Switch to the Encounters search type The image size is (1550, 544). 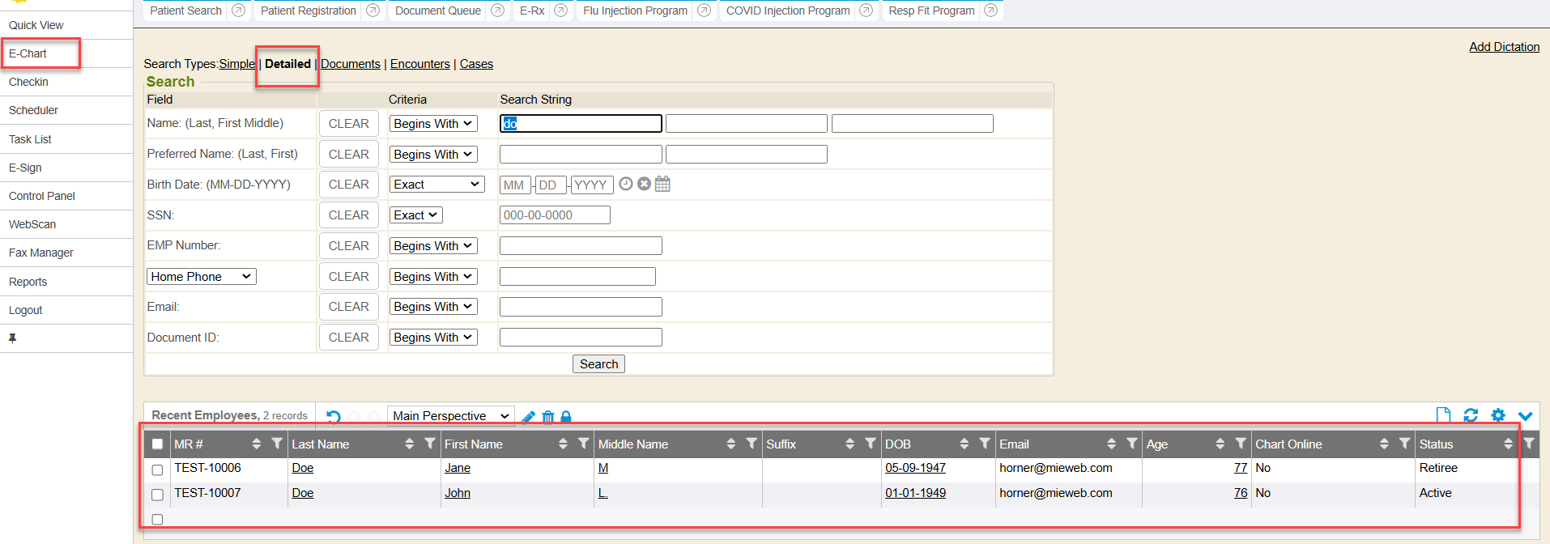(x=419, y=64)
